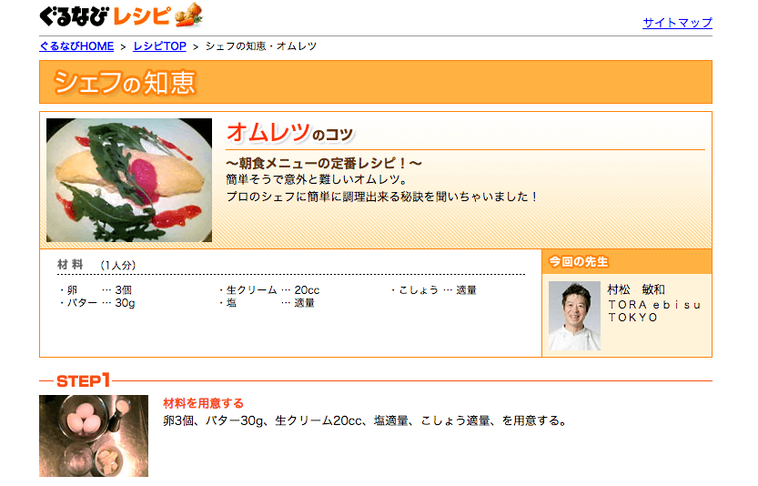The height and width of the screenshot is (486, 758).
Task: Go to ぐるなびHOME breadcrumb link
Action: coord(76,46)
